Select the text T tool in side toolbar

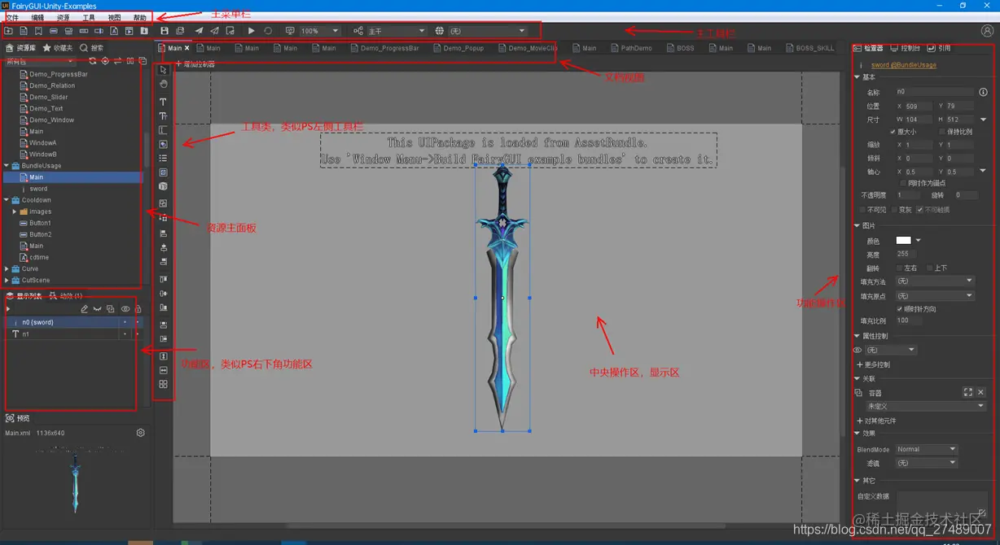(163, 102)
